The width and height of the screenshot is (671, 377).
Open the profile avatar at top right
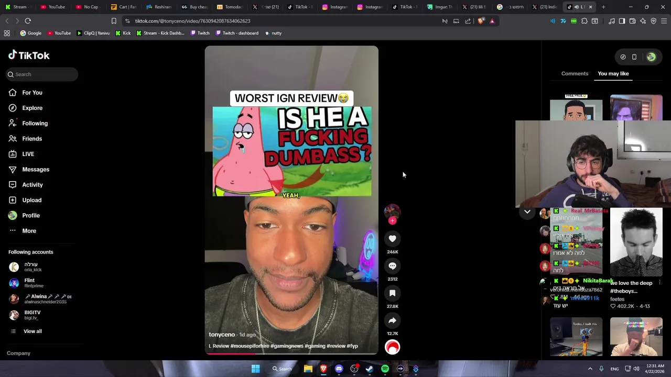point(651,57)
